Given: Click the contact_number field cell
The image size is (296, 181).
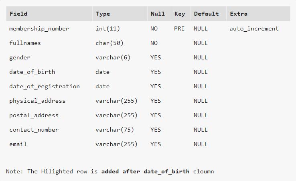Looking at the screenshot, I should [x=34, y=130].
